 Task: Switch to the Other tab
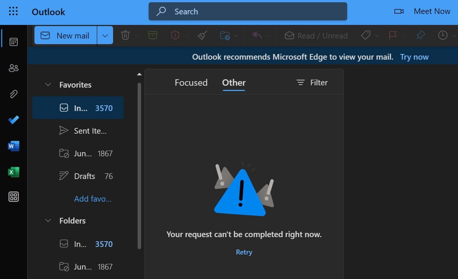pos(233,82)
